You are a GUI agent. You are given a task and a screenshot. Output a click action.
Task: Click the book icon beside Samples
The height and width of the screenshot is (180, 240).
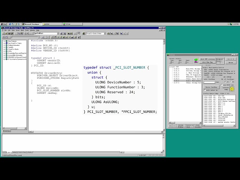coord(7,47)
